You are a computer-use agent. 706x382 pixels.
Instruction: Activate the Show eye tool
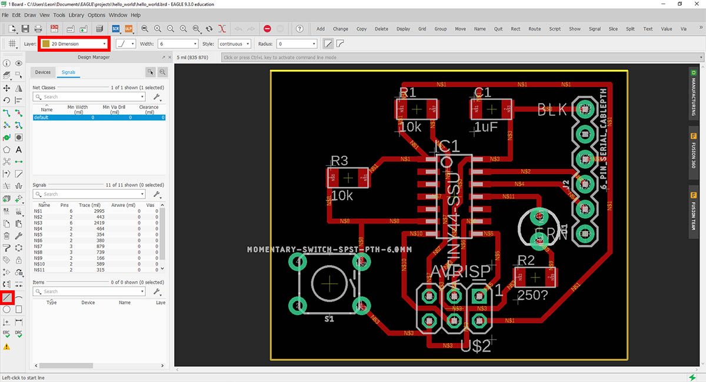pyautogui.click(x=19, y=63)
